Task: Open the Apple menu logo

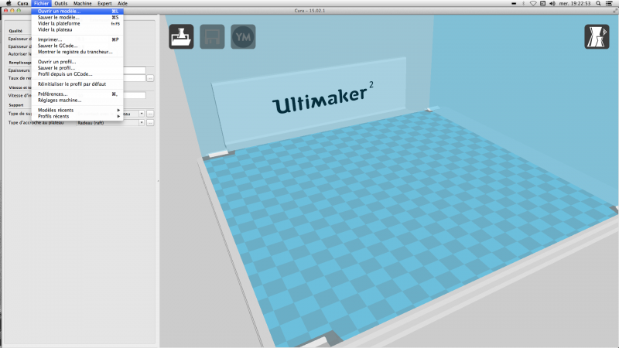Action: tap(9, 3)
